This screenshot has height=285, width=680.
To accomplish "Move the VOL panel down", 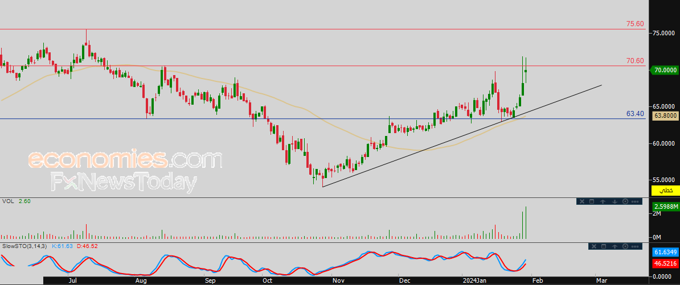I will [615, 201].
